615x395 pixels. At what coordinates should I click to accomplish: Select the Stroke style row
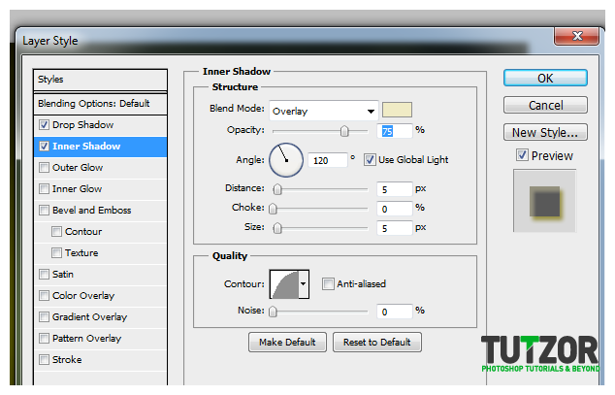pyautogui.click(x=101, y=360)
